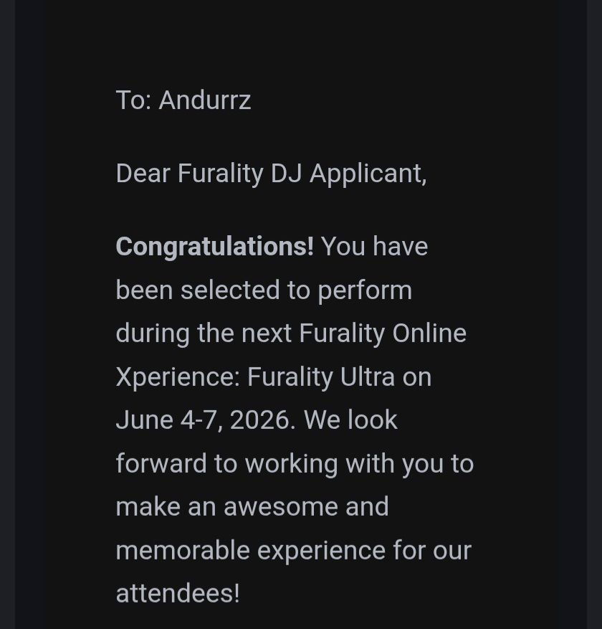Click the words "You have" after Congratulations
Image resolution: width=602 pixels, height=629 pixels.
[x=374, y=247]
